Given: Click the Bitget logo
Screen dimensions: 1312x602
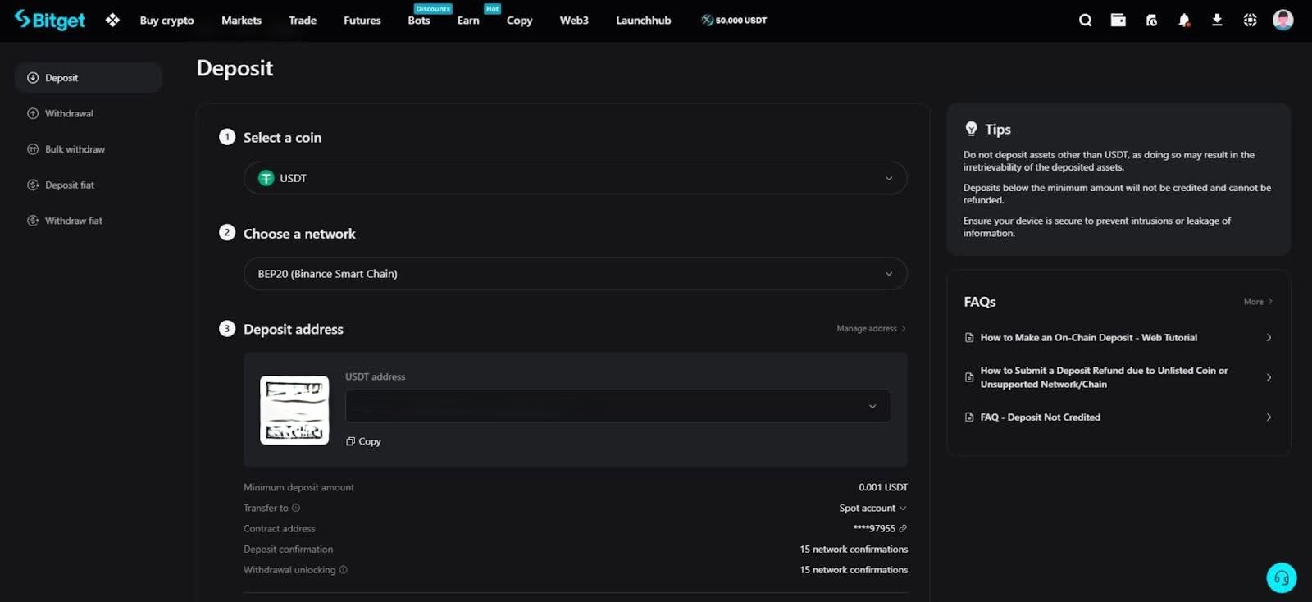Looking at the screenshot, I should (x=50, y=20).
